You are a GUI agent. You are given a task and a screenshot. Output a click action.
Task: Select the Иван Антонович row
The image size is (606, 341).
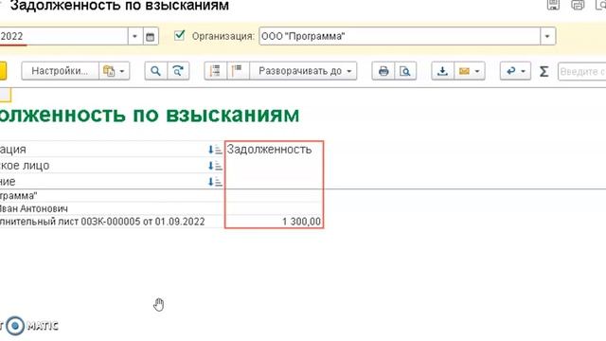coord(112,208)
